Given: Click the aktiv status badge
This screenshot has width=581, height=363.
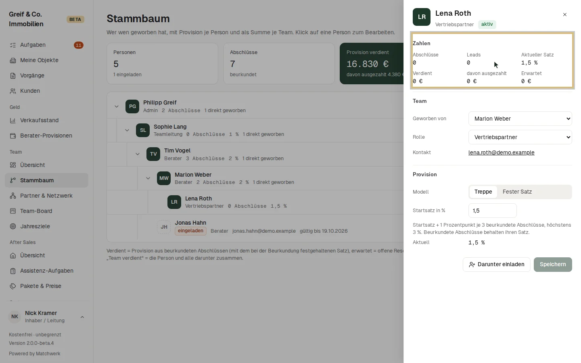Looking at the screenshot, I should pos(487,24).
